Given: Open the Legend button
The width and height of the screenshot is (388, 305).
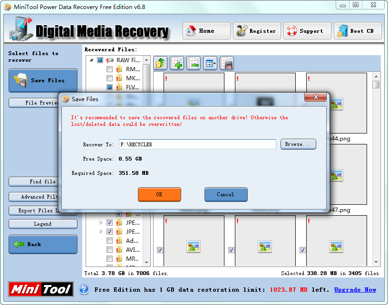Looking at the screenshot, I should pos(43,224).
